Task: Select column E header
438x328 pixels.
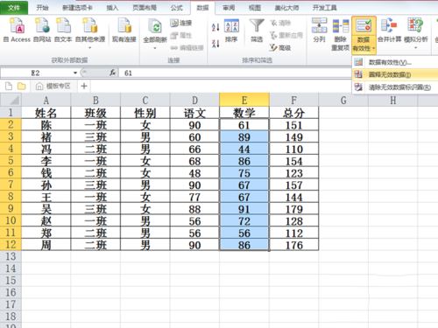Action: pos(244,101)
